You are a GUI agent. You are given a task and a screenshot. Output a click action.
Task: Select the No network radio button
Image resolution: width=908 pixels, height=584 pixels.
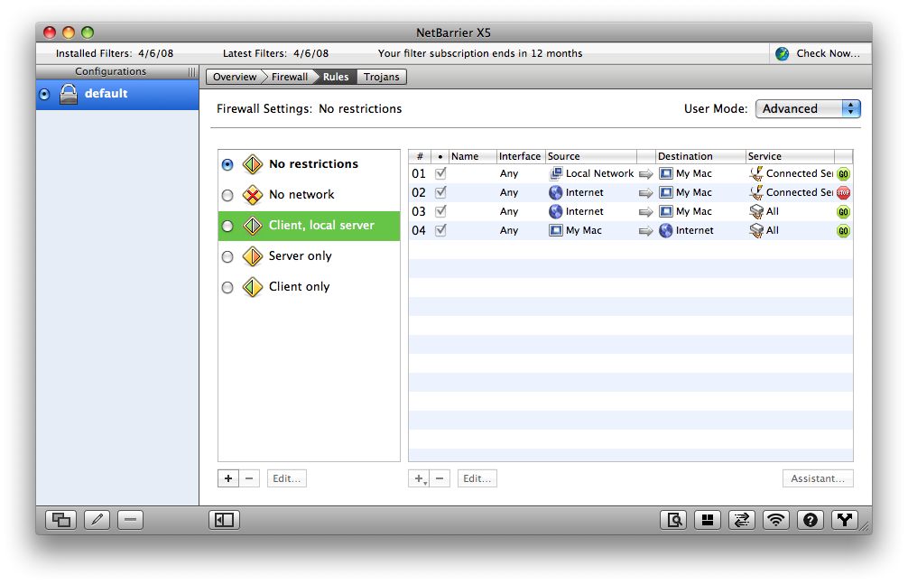click(x=227, y=196)
